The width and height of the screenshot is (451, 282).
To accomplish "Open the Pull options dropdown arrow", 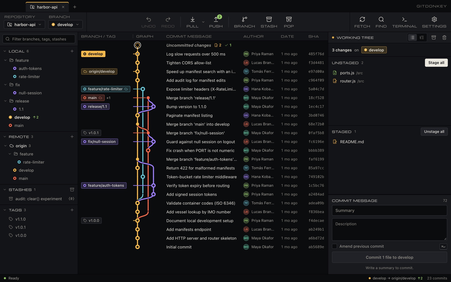I will pos(203,22).
